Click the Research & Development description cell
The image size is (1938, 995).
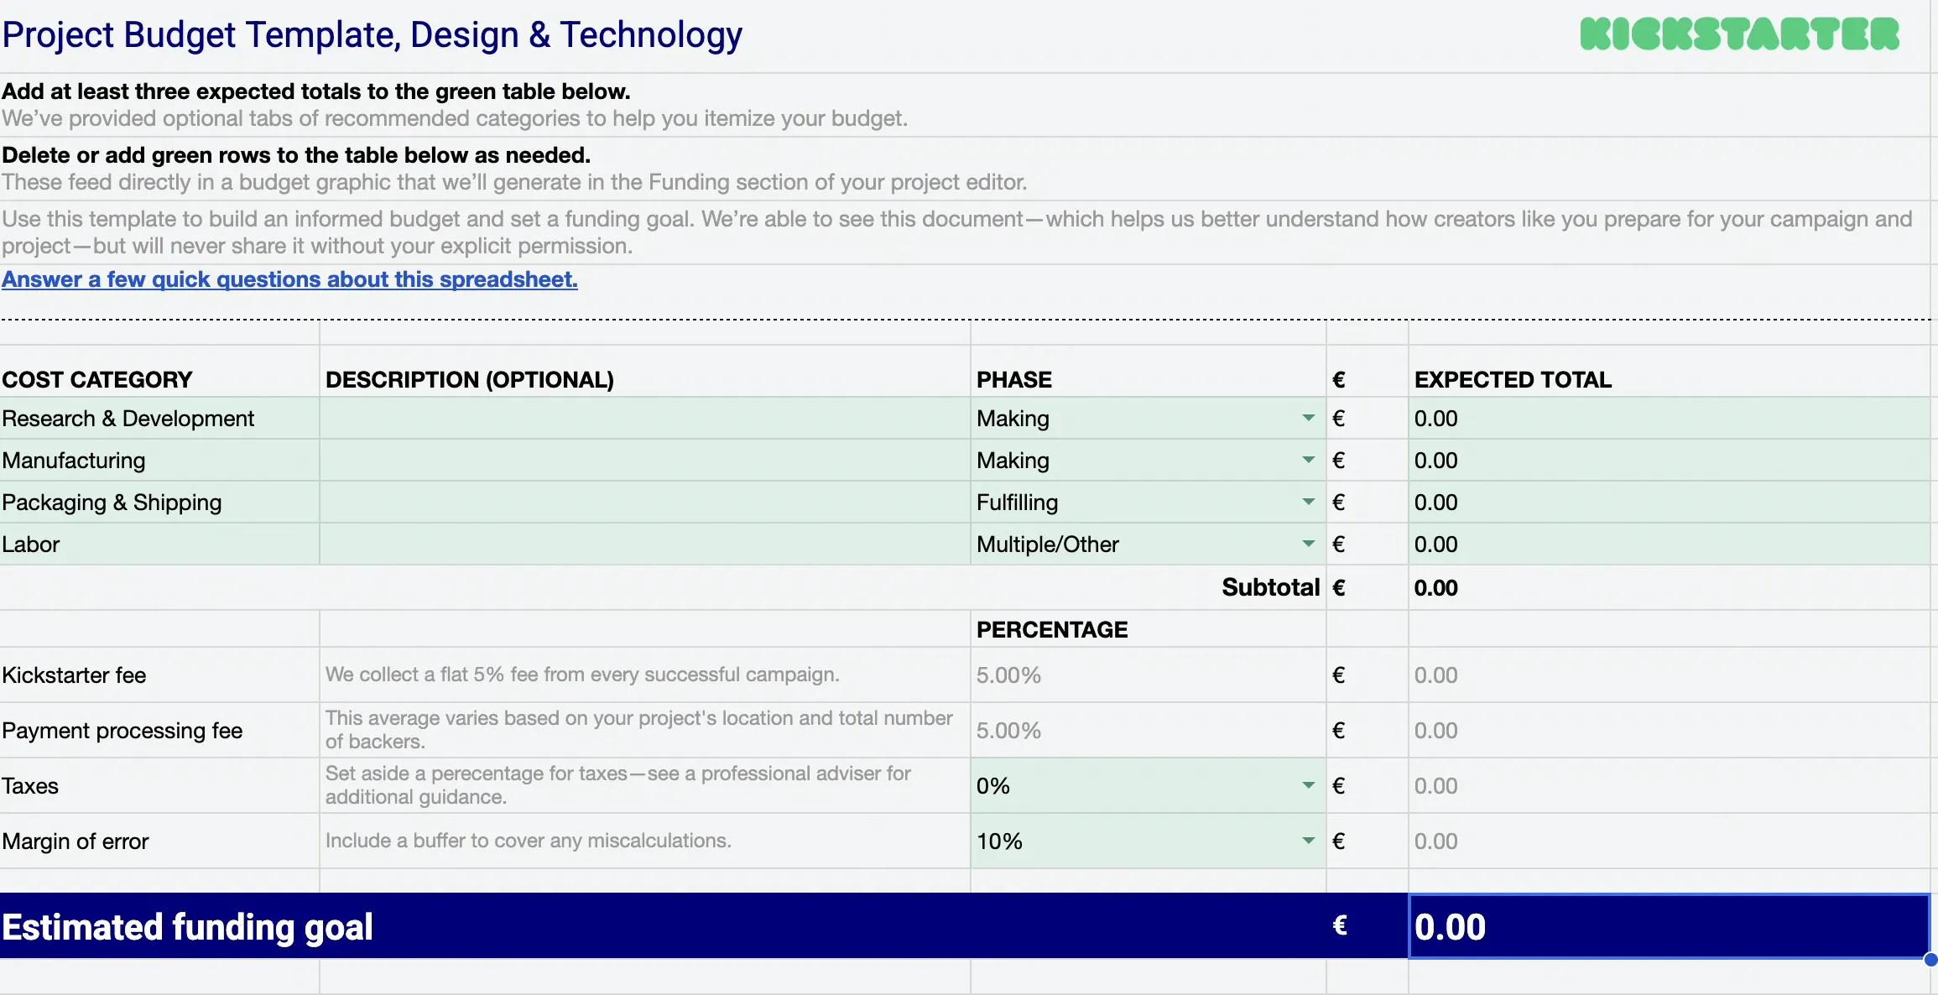click(645, 418)
